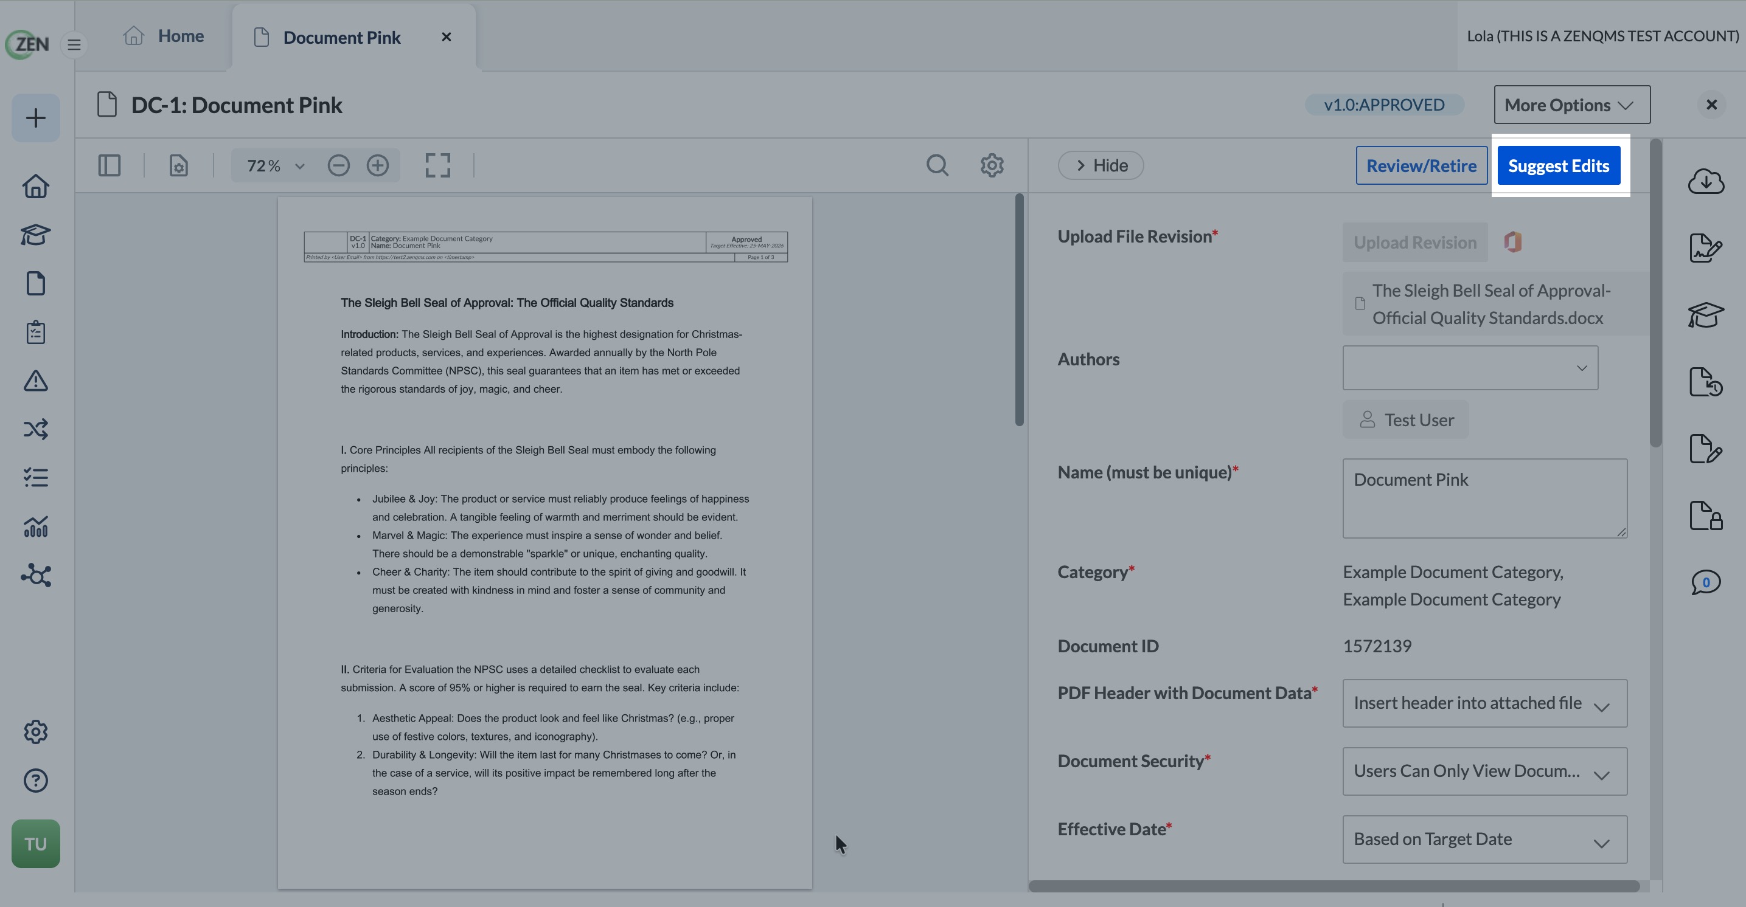1746x907 pixels.
Task: Click the Category value Example Document Category
Action: point(1453,586)
